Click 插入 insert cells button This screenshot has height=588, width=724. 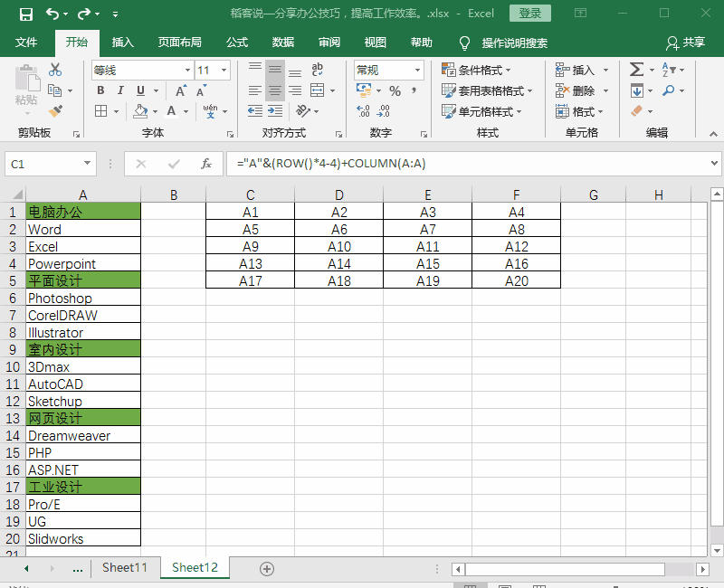[x=582, y=71]
